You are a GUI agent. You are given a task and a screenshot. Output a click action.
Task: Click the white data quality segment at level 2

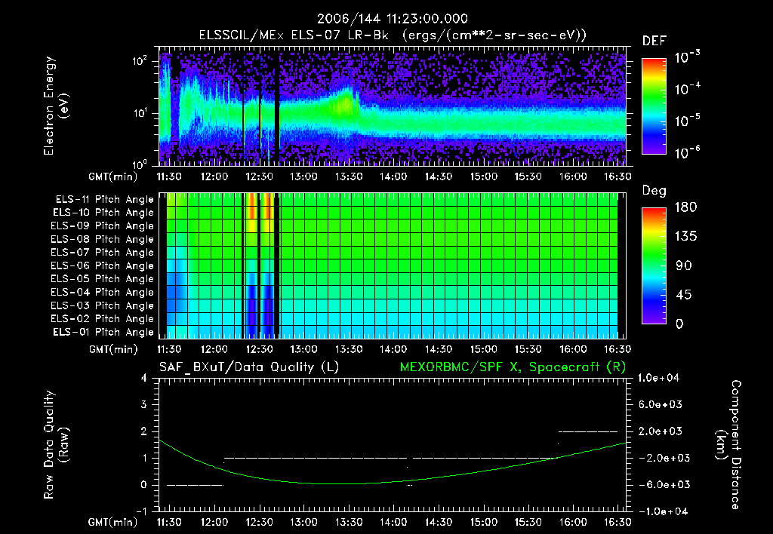[587, 431]
